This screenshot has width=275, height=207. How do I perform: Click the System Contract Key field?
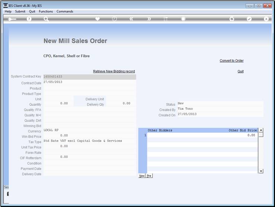tap(90, 76)
